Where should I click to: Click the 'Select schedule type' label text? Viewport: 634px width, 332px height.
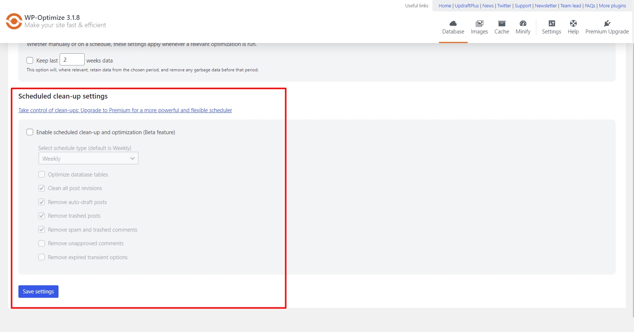85,148
